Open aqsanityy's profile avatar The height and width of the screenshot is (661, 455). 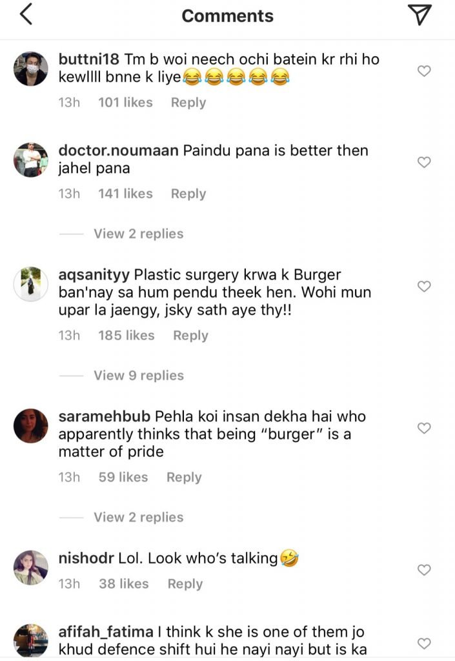(31, 283)
